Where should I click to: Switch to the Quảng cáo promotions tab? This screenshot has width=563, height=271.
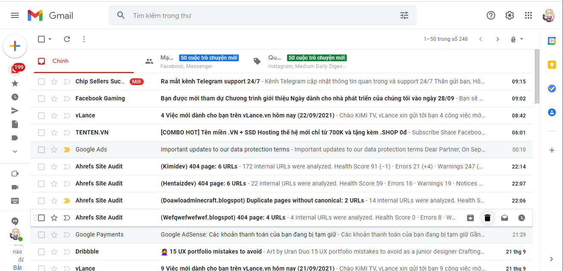coord(300,61)
